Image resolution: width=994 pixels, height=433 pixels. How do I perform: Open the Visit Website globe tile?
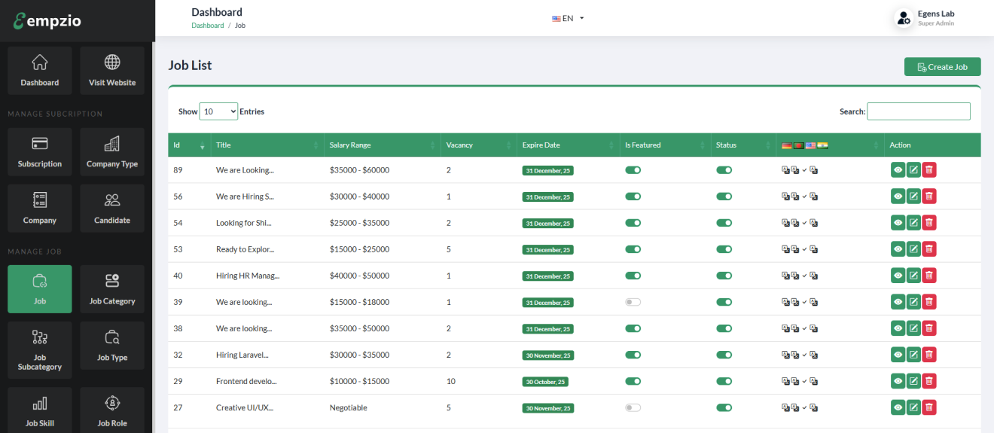point(112,71)
